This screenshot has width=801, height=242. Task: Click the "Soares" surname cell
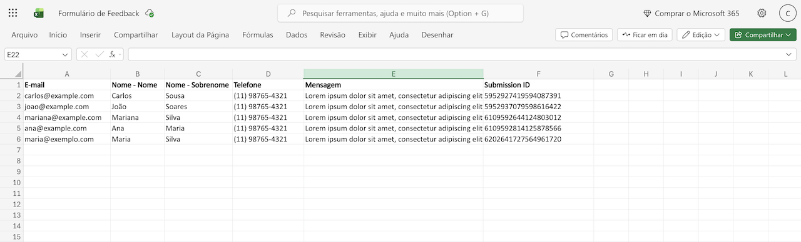tap(198, 107)
